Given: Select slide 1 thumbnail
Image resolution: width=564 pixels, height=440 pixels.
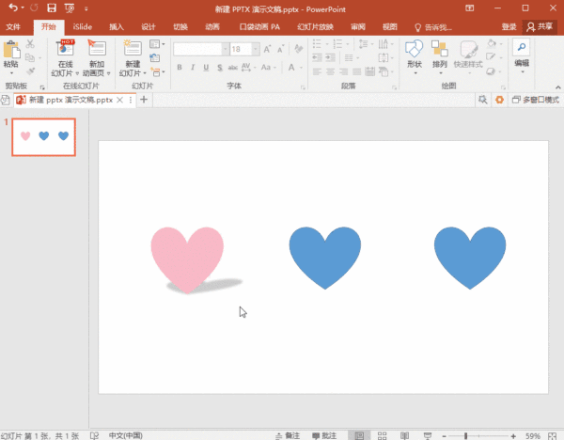Looking at the screenshot, I should (43, 137).
